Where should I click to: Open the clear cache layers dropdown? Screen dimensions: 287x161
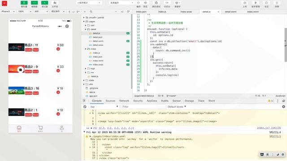(x=178, y=3)
